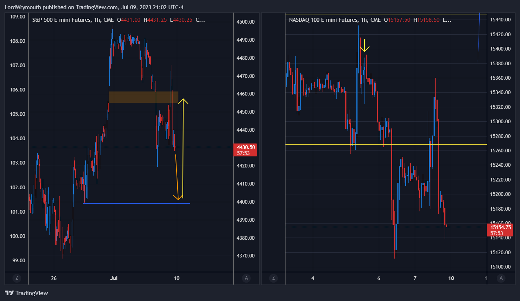This screenshot has width=520, height=301.
Task: Click the 15300.00 price axis label
Action: 500,121
